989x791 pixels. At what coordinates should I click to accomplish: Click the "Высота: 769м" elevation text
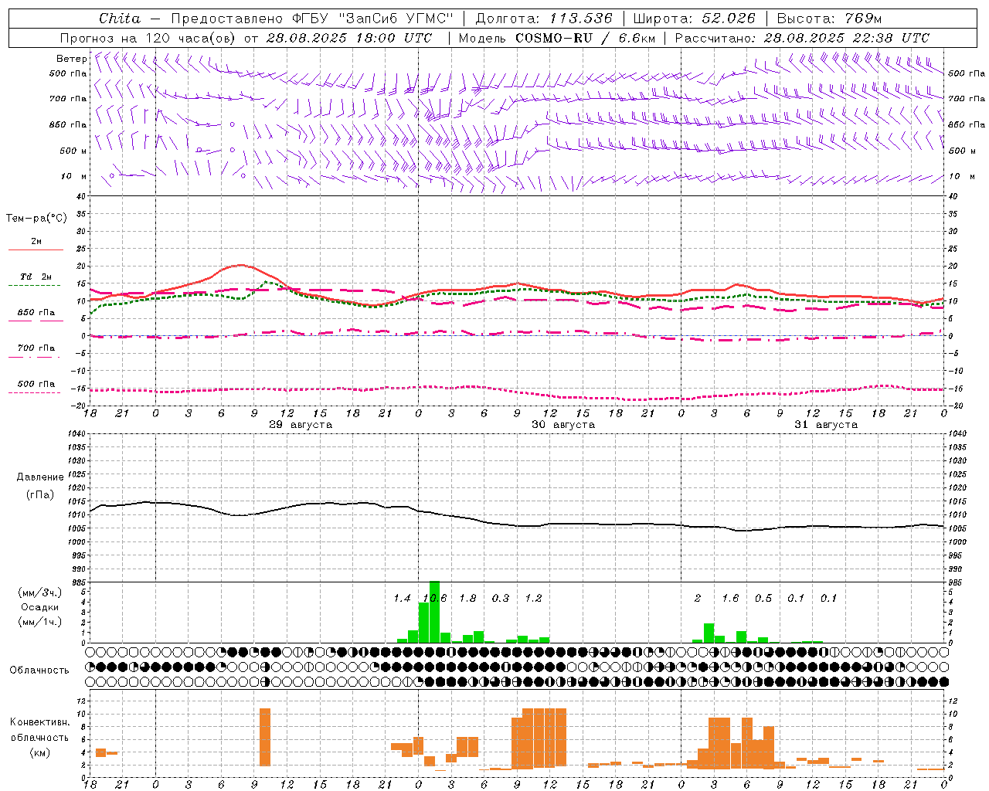coord(829,18)
